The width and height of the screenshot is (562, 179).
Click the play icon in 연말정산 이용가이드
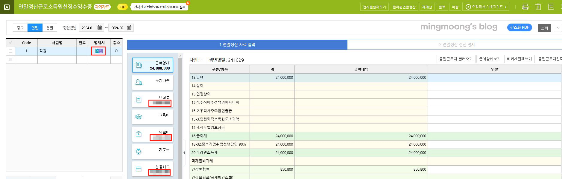pyautogui.click(x=468, y=7)
